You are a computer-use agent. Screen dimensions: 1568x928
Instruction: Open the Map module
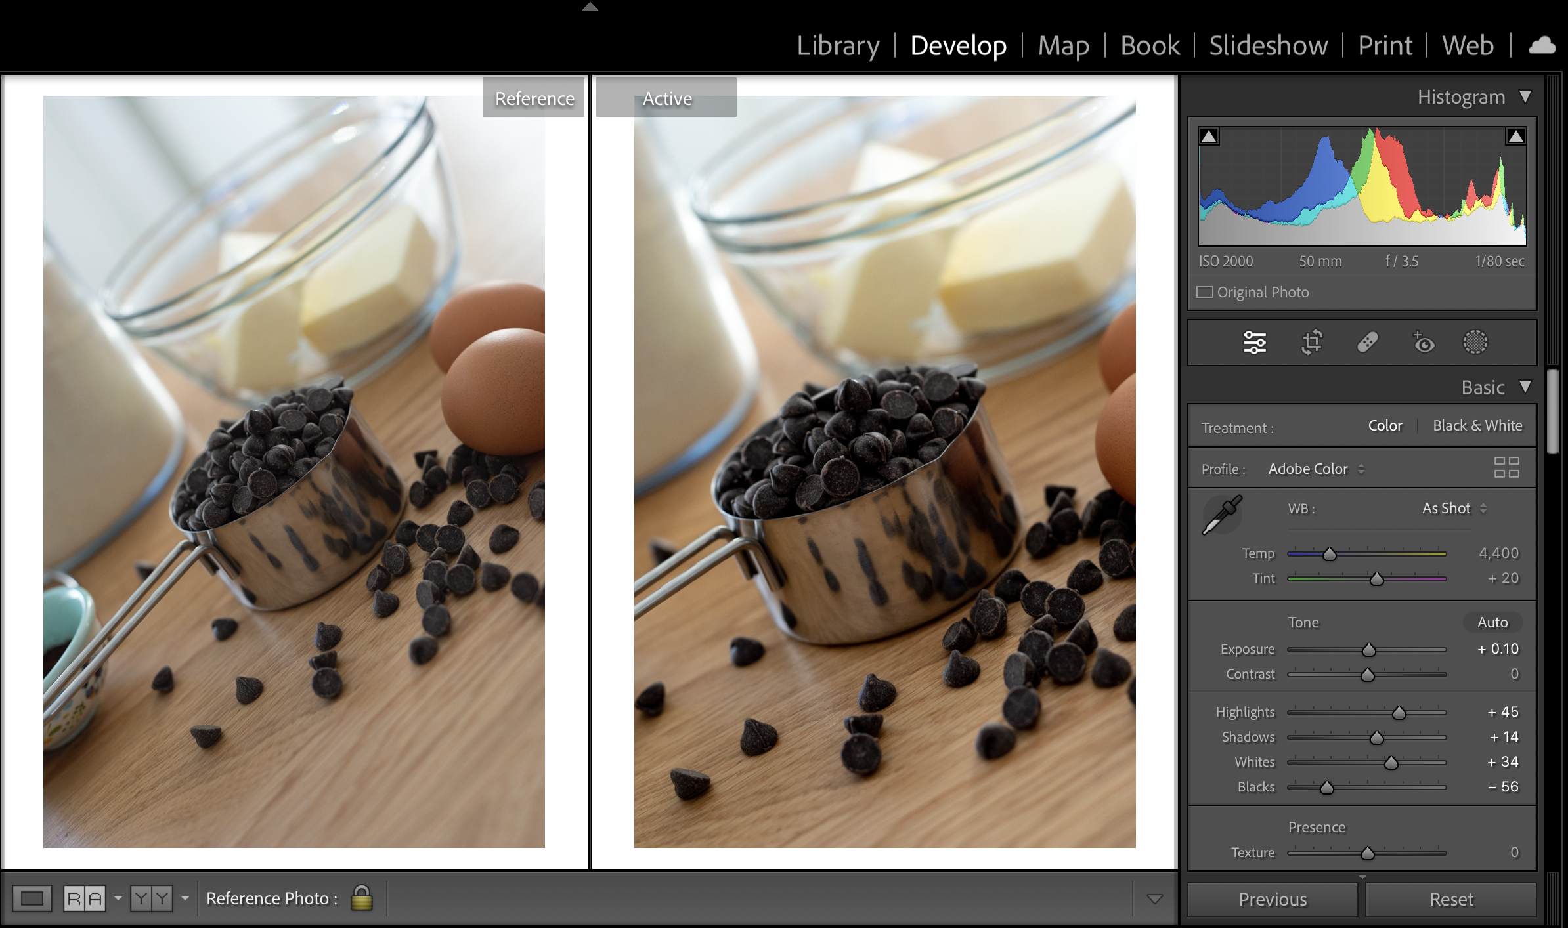pos(1063,45)
